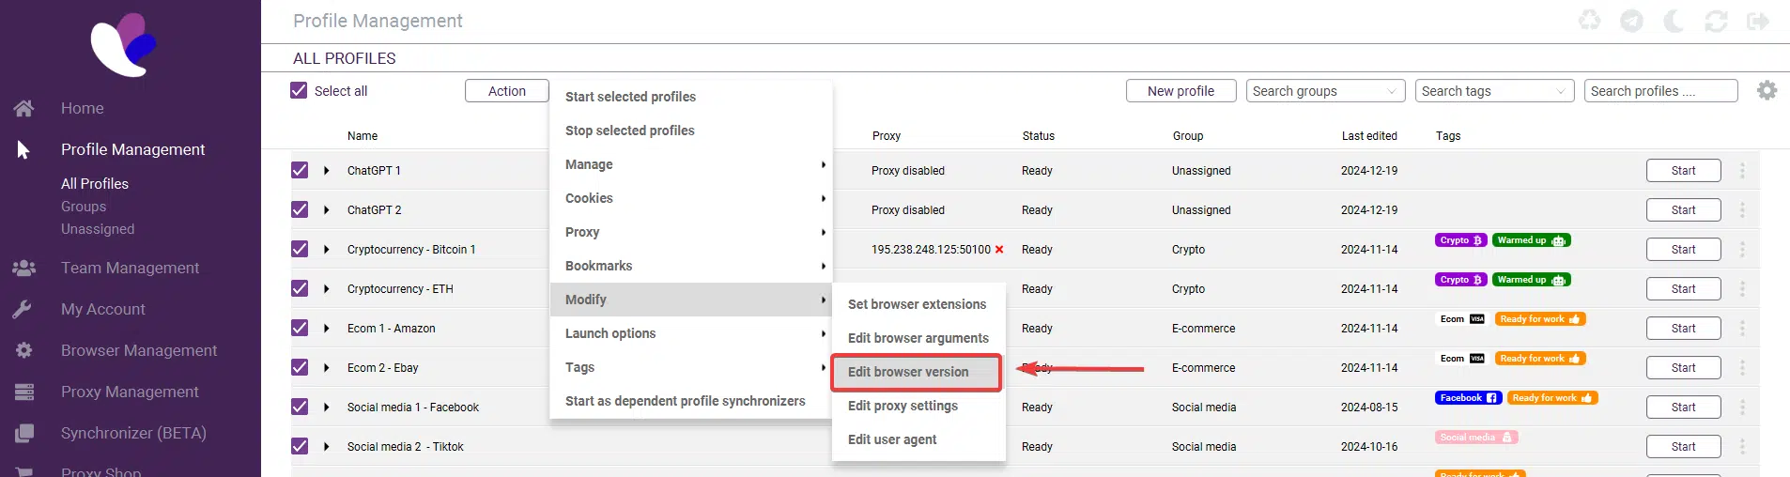Open three-dot menu for ChatGPT 1 row
The height and width of the screenshot is (477, 1790).
tap(1742, 171)
